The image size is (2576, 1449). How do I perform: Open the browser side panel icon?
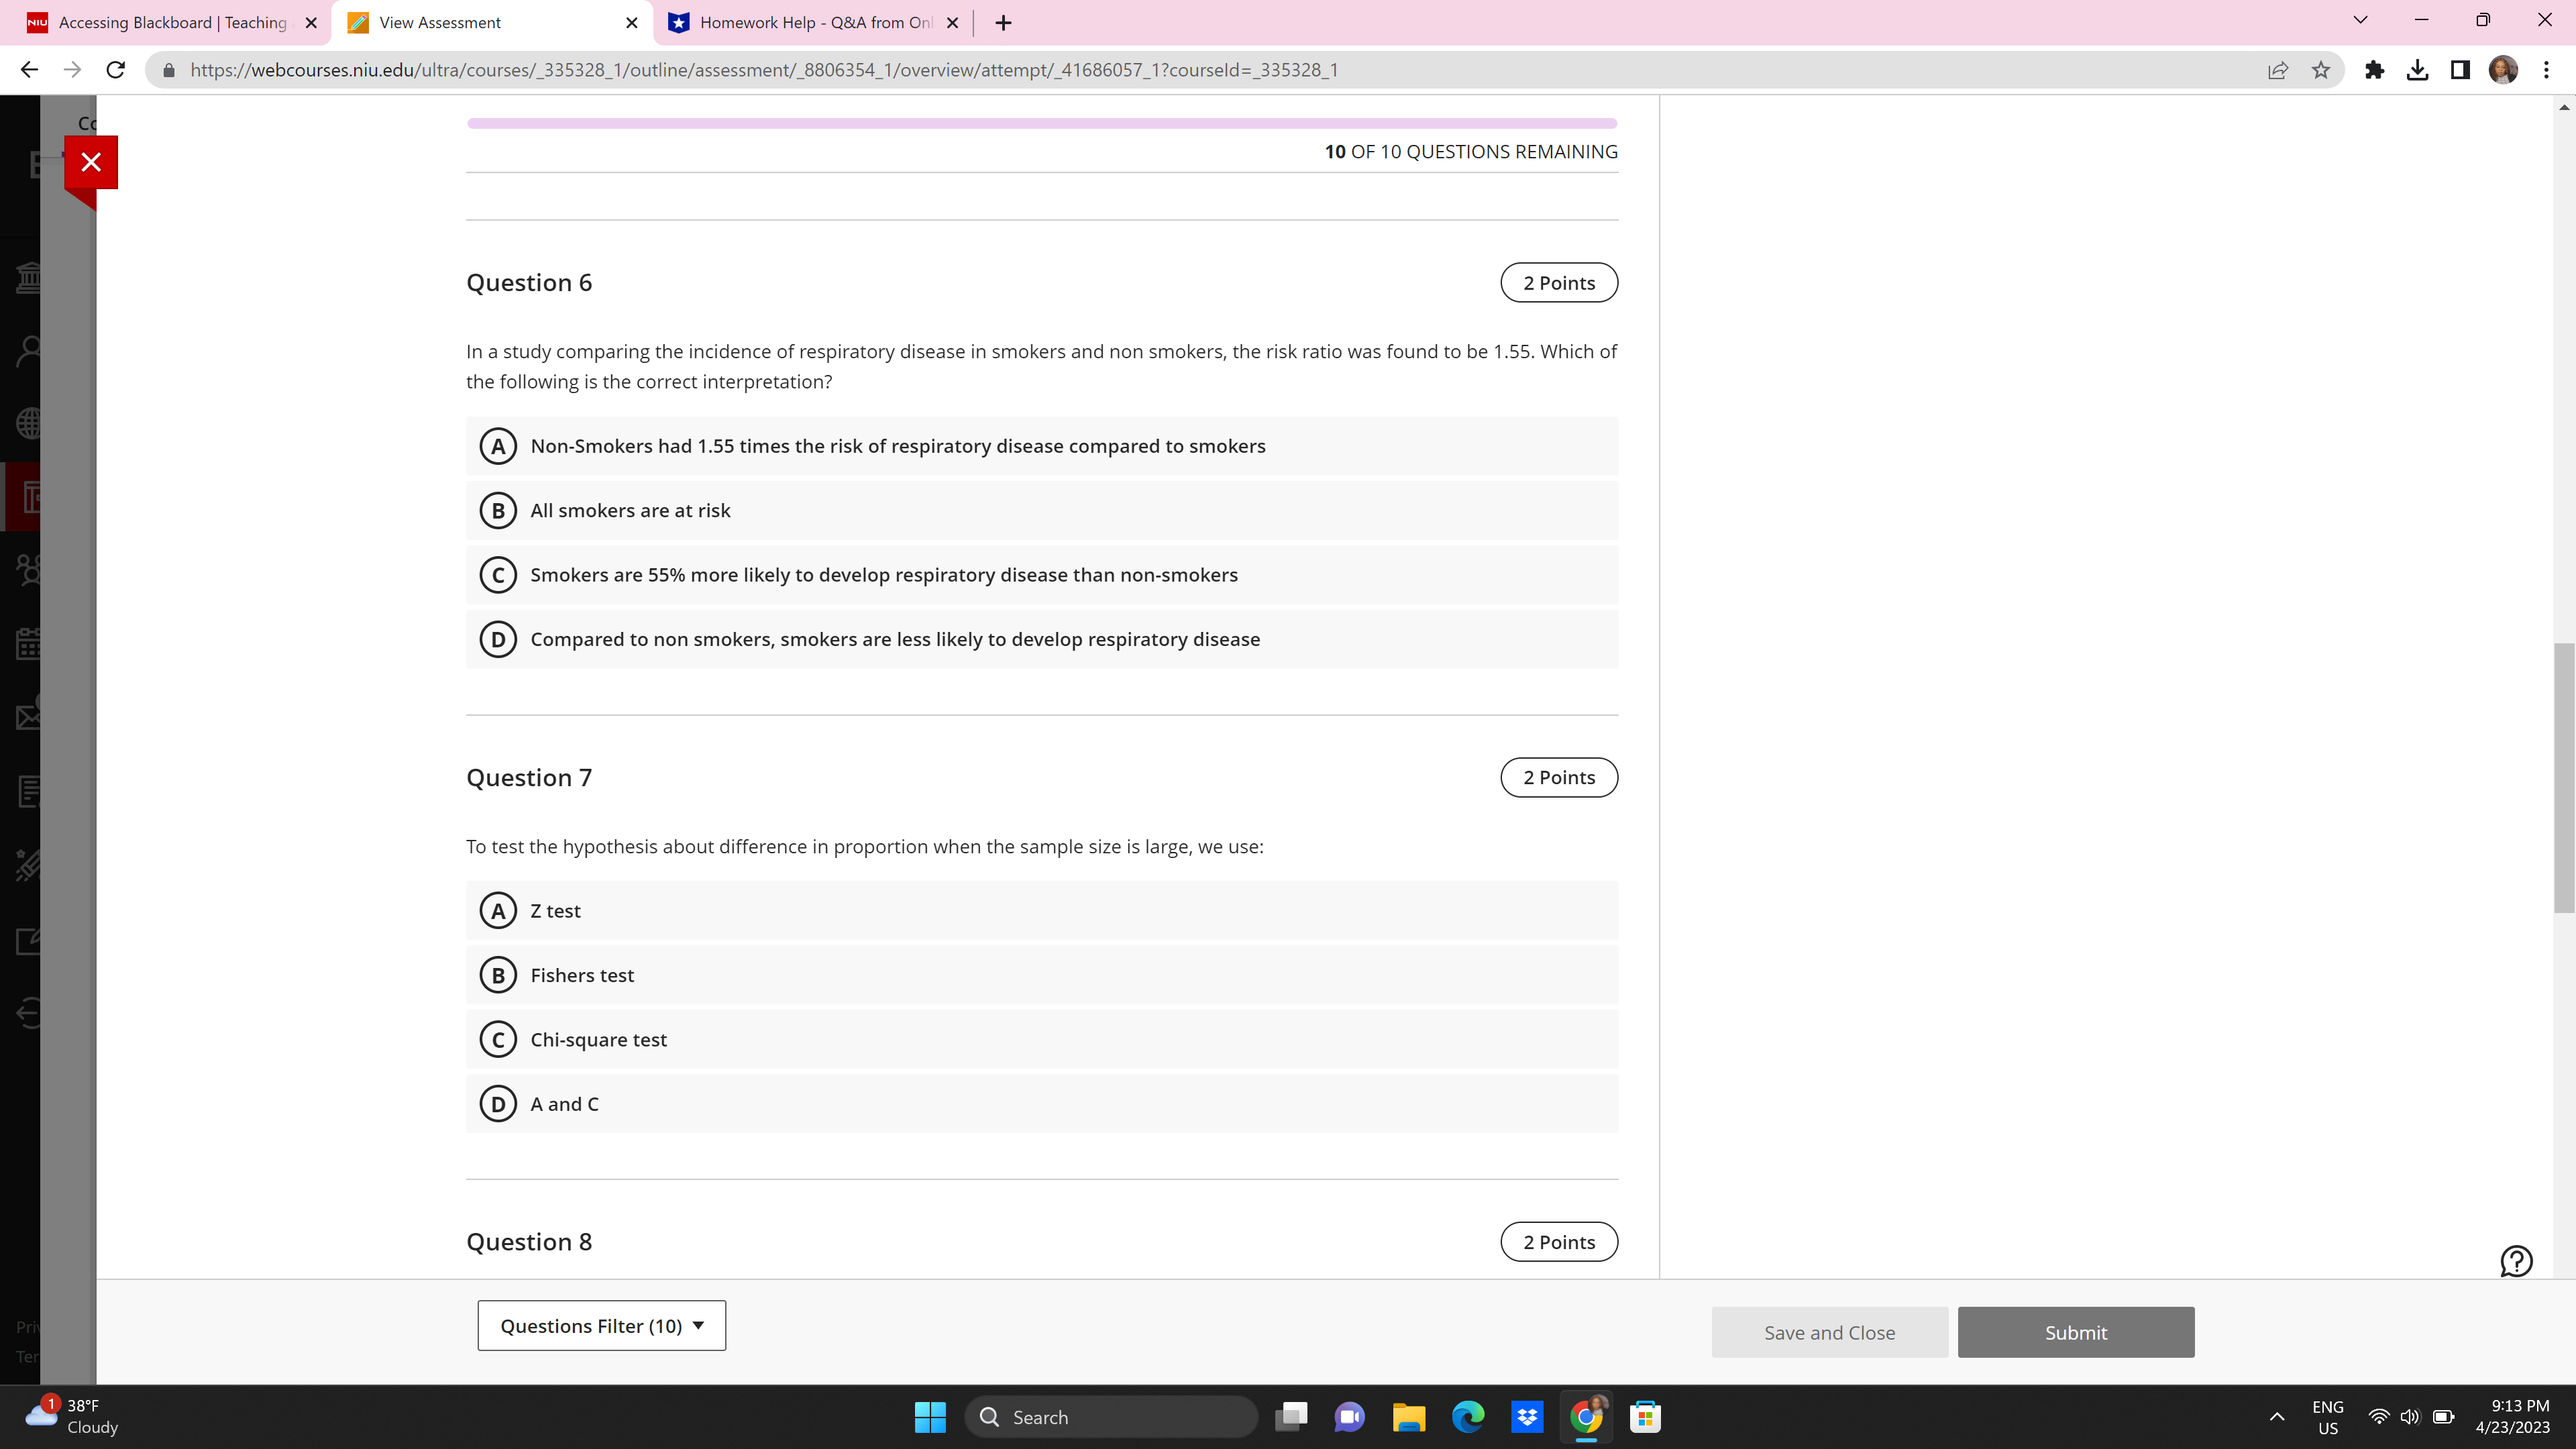point(2460,70)
